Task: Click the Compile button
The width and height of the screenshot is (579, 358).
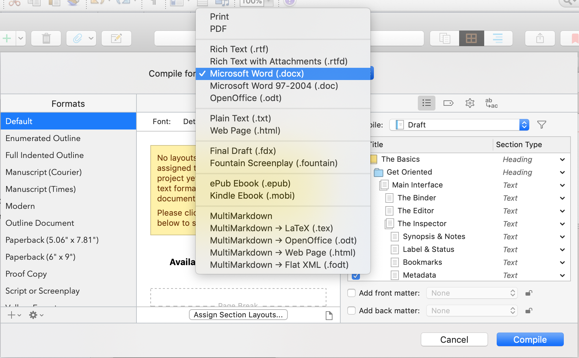Action: click(530, 339)
